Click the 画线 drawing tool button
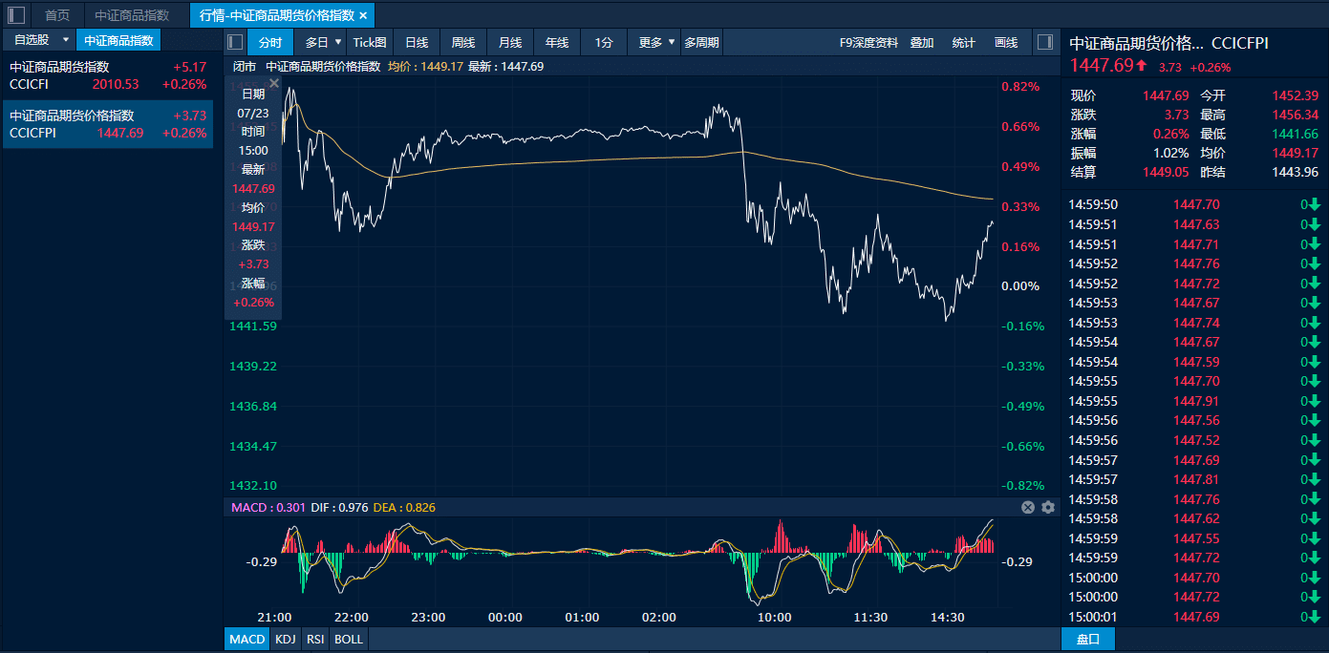 1006,42
